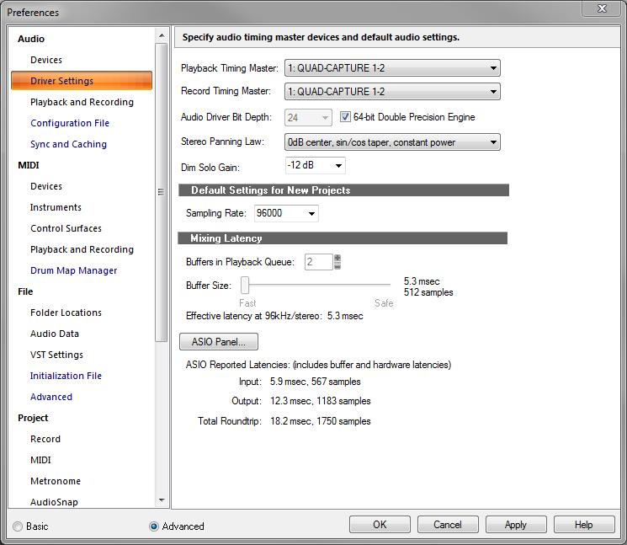Select the Advanced view radio button
The width and height of the screenshot is (627, 545).
[x=154, y=526]
